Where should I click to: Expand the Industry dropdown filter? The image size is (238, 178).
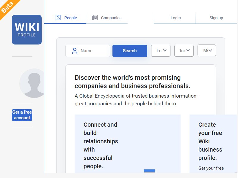184,51
